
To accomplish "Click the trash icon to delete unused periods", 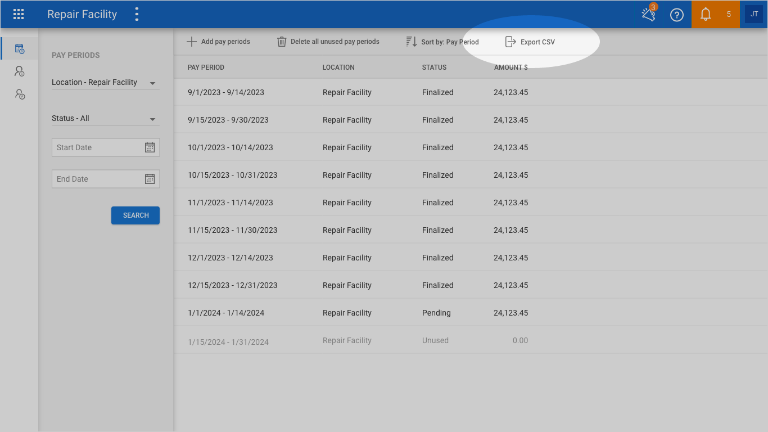I will (x=282, y=42).
